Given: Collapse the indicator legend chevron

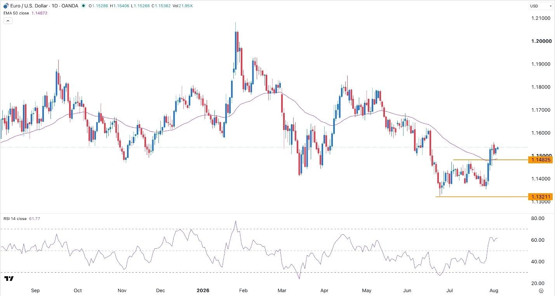Looking at the screenshot, I should click(8, 21).
